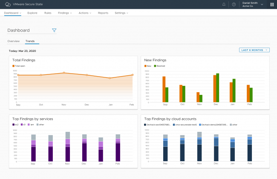Click the Dashboard page title
The image size is (277, 179).
(19, 30)
